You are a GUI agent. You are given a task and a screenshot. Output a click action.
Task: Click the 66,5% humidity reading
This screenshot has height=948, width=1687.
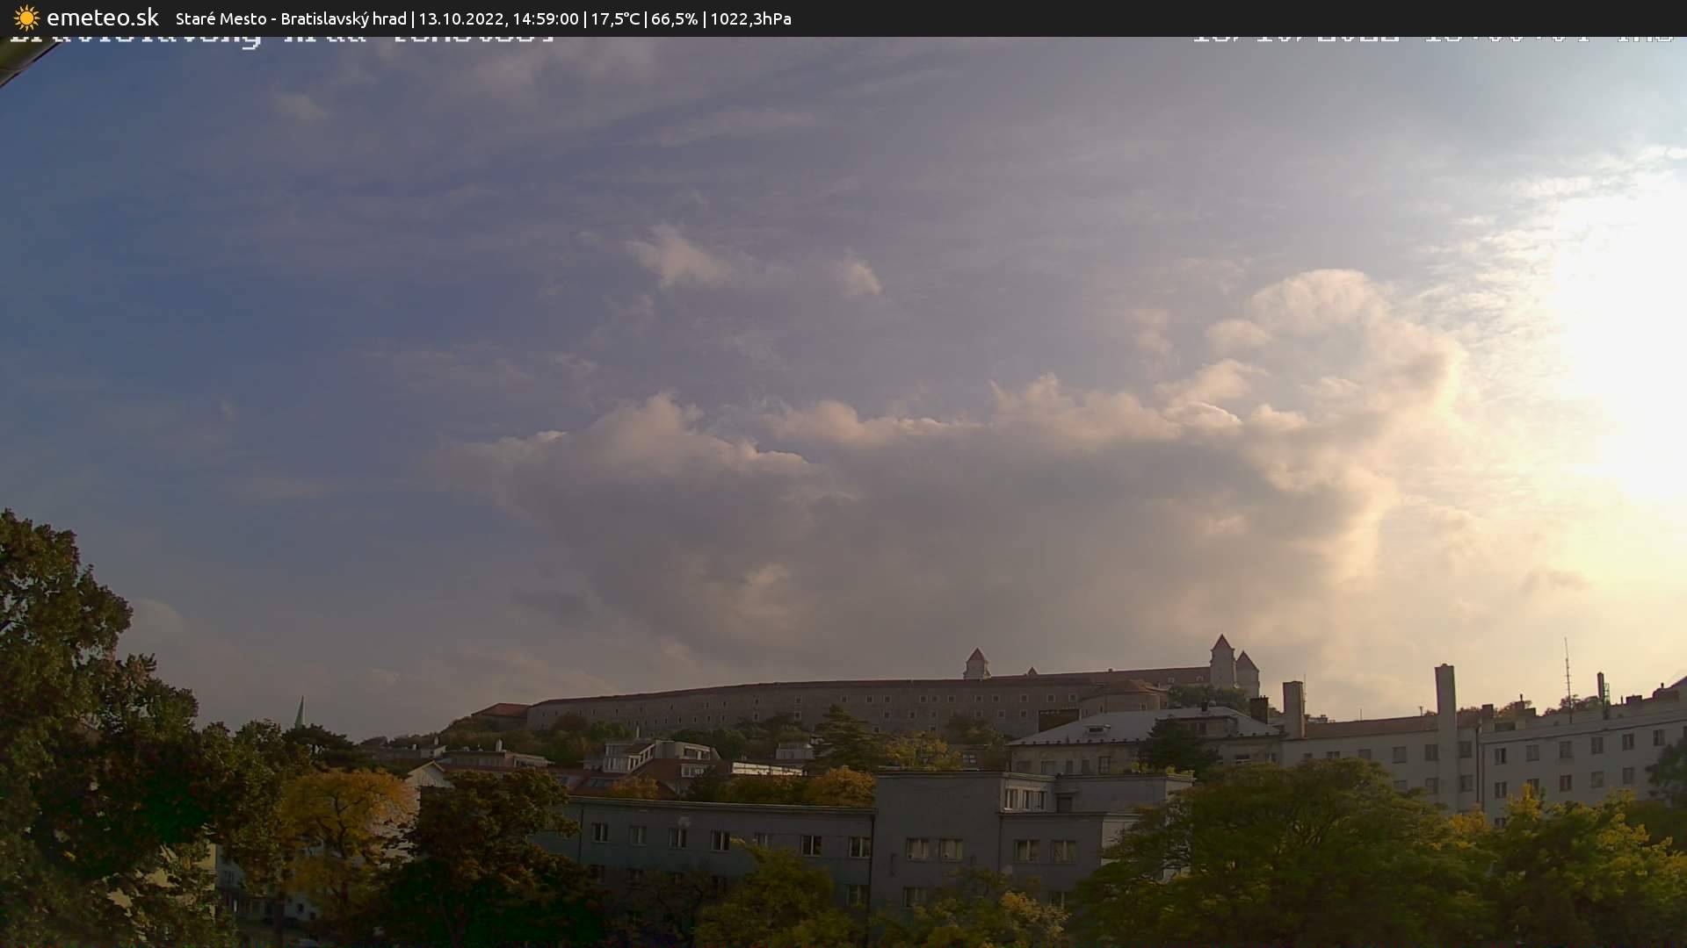(674, 18)
